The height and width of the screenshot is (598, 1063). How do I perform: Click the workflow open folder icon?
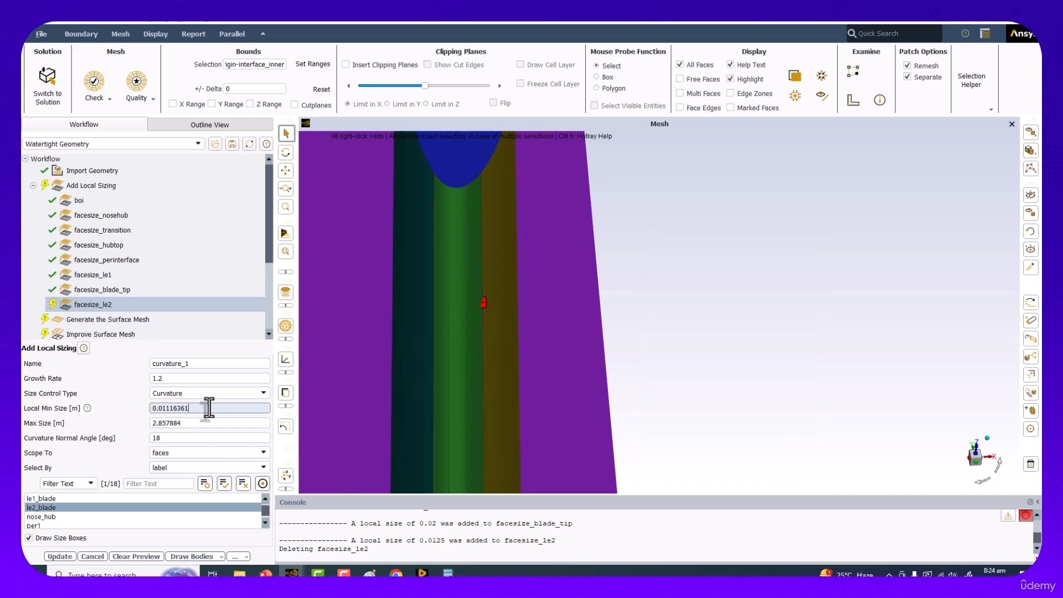point(215,144)
